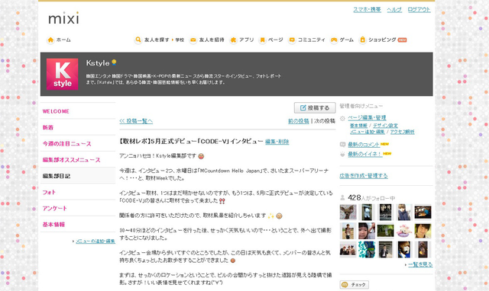The width and height of the screenshot is (489, 291).
Task: Click the Kstyle page logo image
Action: point(62,74)
